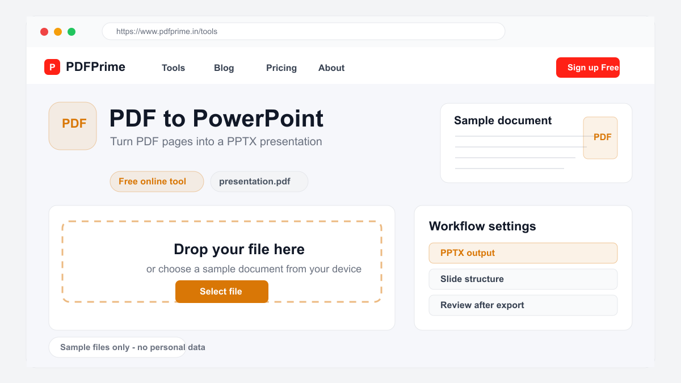Click the PDFPrime brand name text
This screenshot has height=383, width=681.
pyautogui.click(x=95, y=67)
